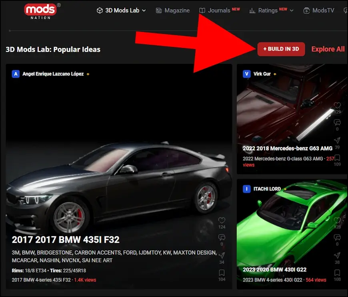Like the BMW 430I G22 build

[x=337, y=220]
